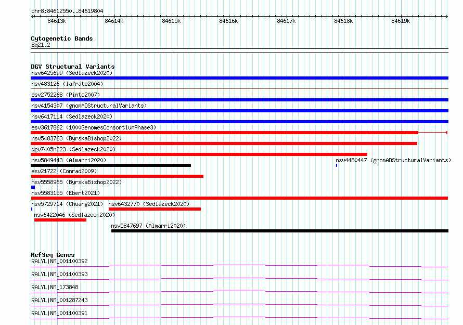Select the blue esv2752268 variant bar
Screen dimensions: 463x325
click(x=239, y=100)
